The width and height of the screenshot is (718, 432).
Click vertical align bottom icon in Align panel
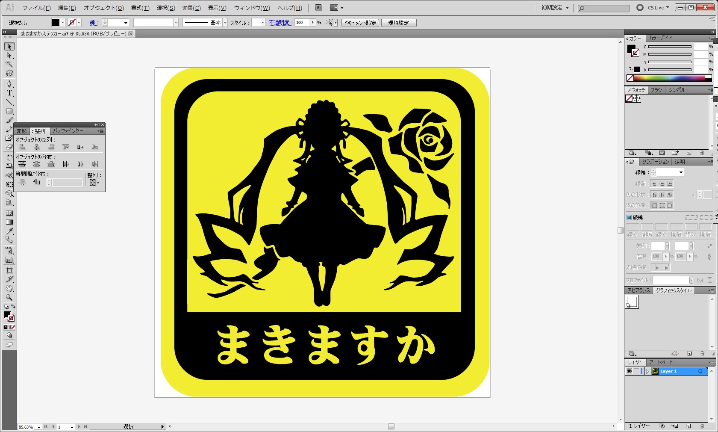95,147
